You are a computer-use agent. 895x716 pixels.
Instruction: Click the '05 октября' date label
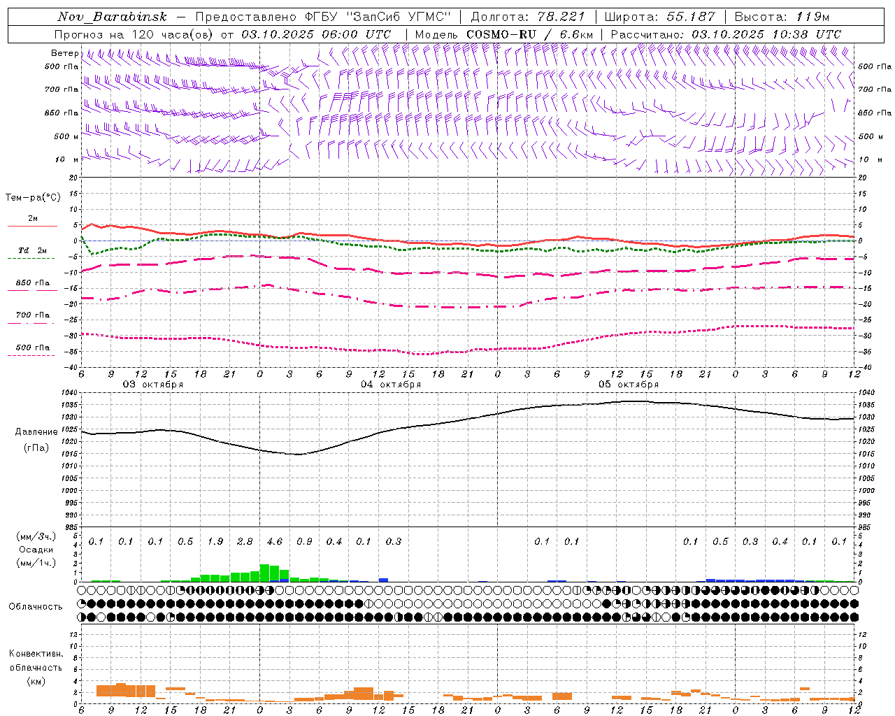pos(629,385)
